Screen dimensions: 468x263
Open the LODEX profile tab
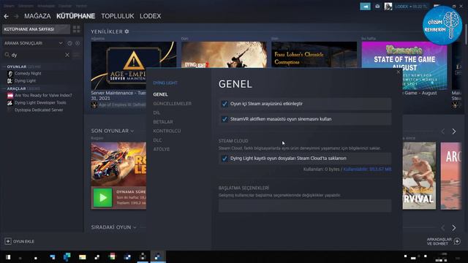[x=151, y=16]
